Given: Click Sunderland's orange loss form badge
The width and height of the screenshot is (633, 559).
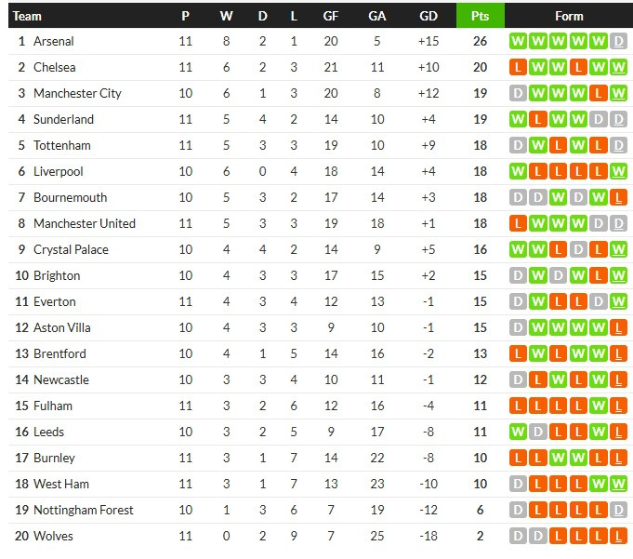Looking at the screenshot, I should (x=536, y=119).
